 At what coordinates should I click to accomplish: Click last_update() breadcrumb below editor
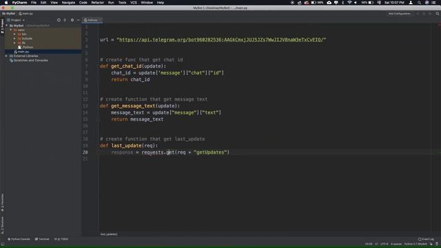[109, 234]
